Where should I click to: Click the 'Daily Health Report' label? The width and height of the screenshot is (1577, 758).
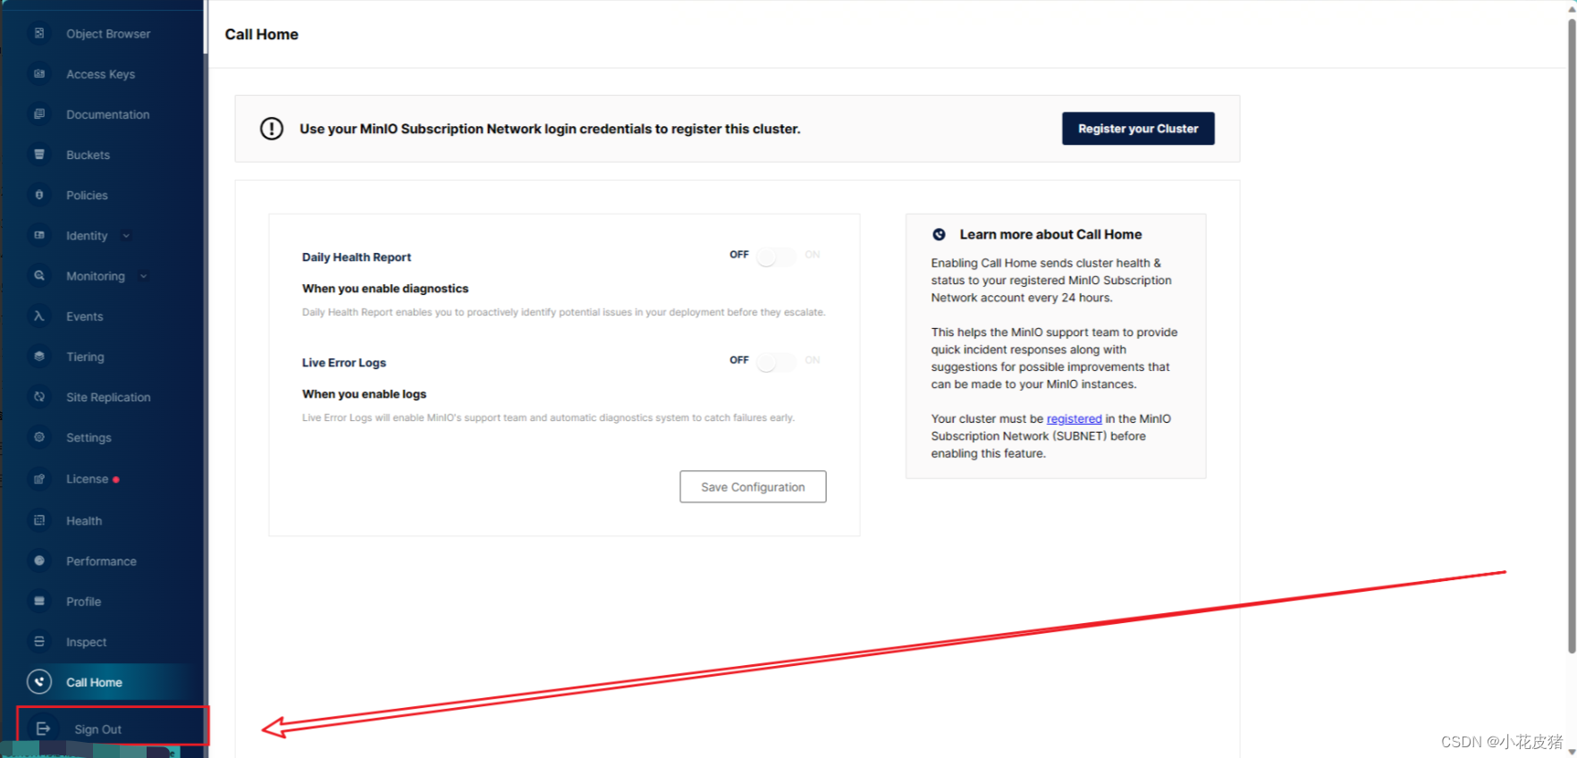(x=357, y=257)
